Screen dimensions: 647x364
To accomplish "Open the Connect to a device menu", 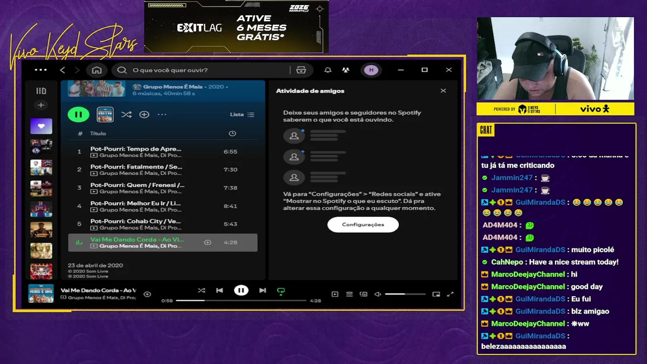I will pos(363,294).
